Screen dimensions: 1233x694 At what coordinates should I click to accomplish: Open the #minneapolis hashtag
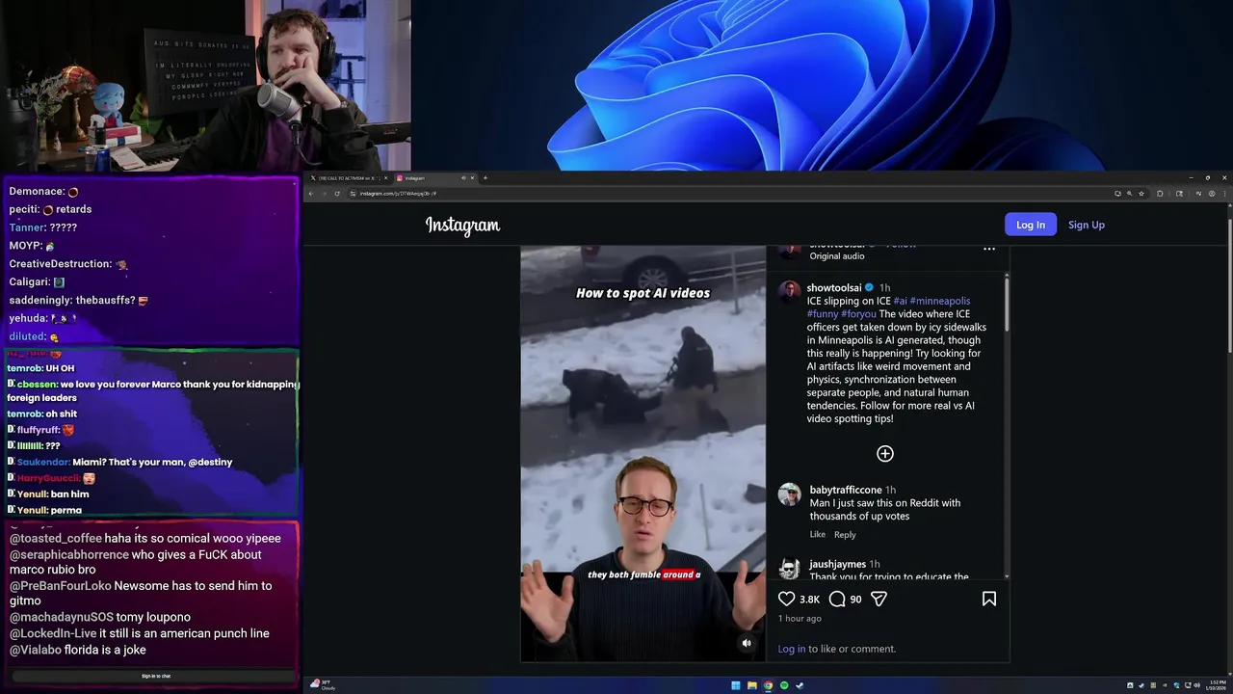pos(940,301)
